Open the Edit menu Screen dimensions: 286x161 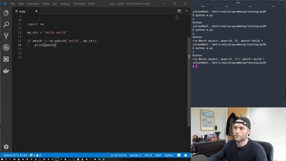[21, 4]
